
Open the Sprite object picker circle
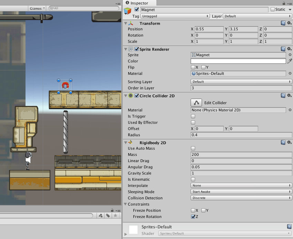(290, 55)
